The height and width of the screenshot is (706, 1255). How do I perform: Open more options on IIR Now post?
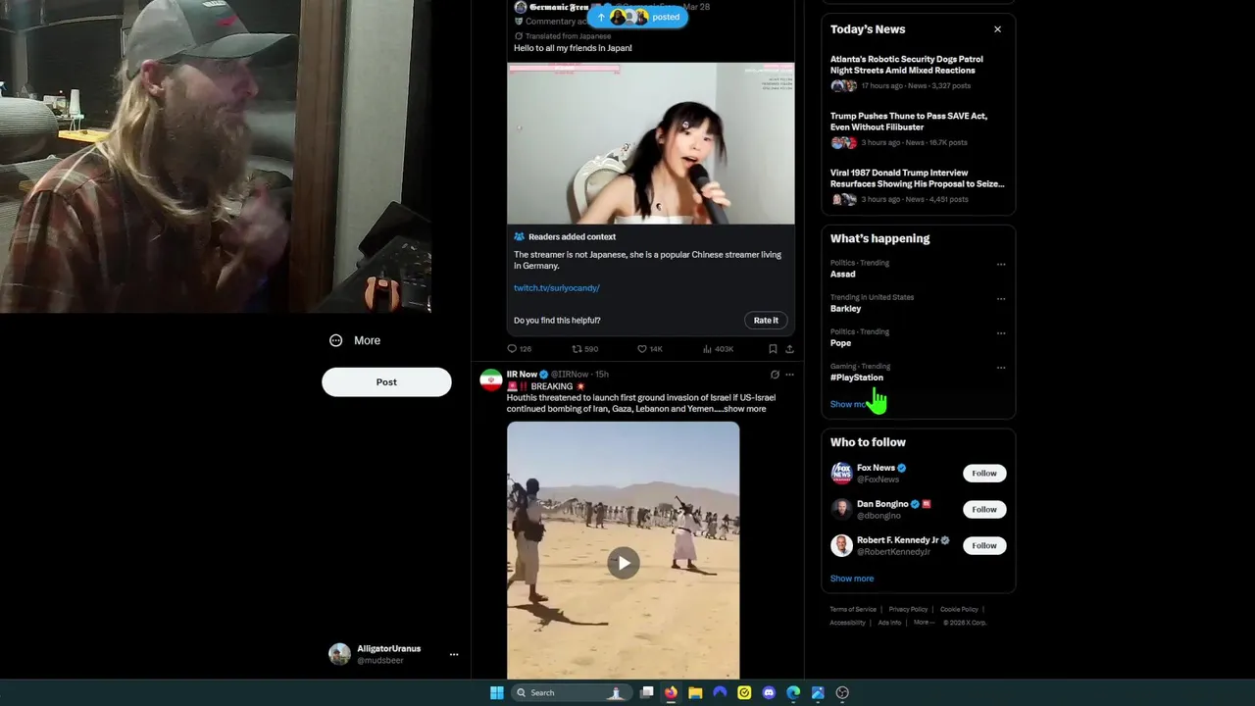coord(789,375)
